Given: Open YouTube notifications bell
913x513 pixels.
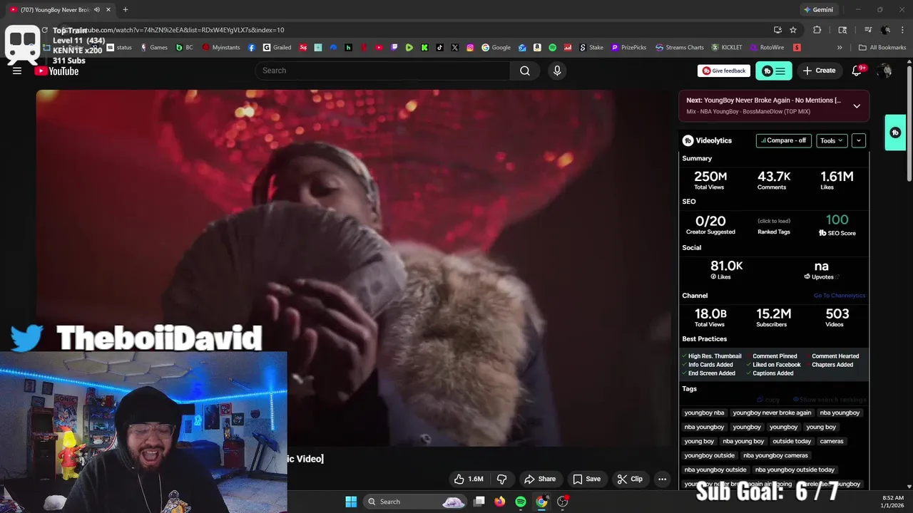Looking at the screenshot, I should (857, 71).
